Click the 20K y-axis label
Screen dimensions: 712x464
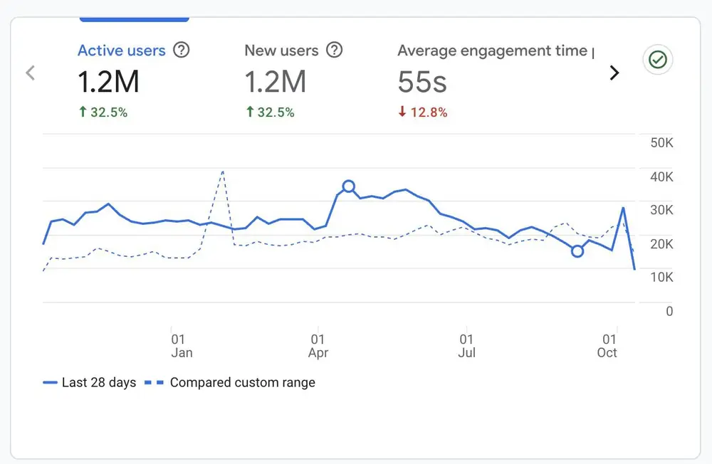tap(661, 244)
